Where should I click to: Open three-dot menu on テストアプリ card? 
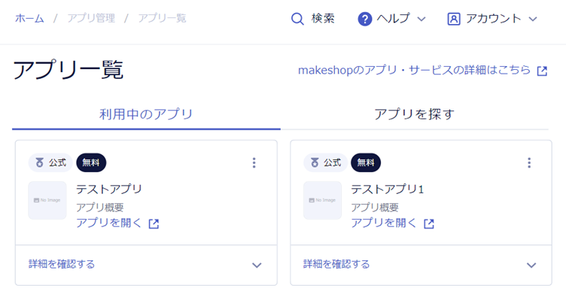[x=254, y=162]
